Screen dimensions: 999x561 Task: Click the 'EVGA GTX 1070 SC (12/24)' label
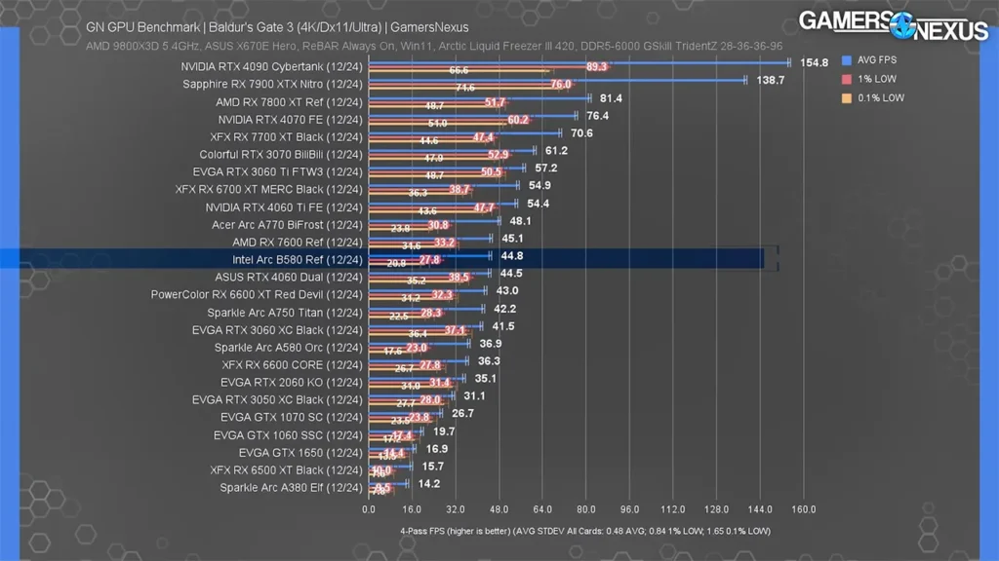point(291,417)
